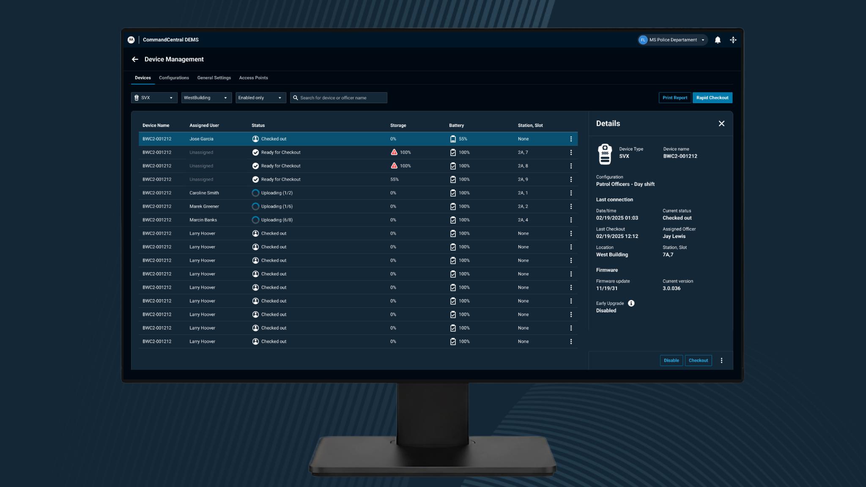
Task: Click the Motorola logo icon
Action: point(131,40)
